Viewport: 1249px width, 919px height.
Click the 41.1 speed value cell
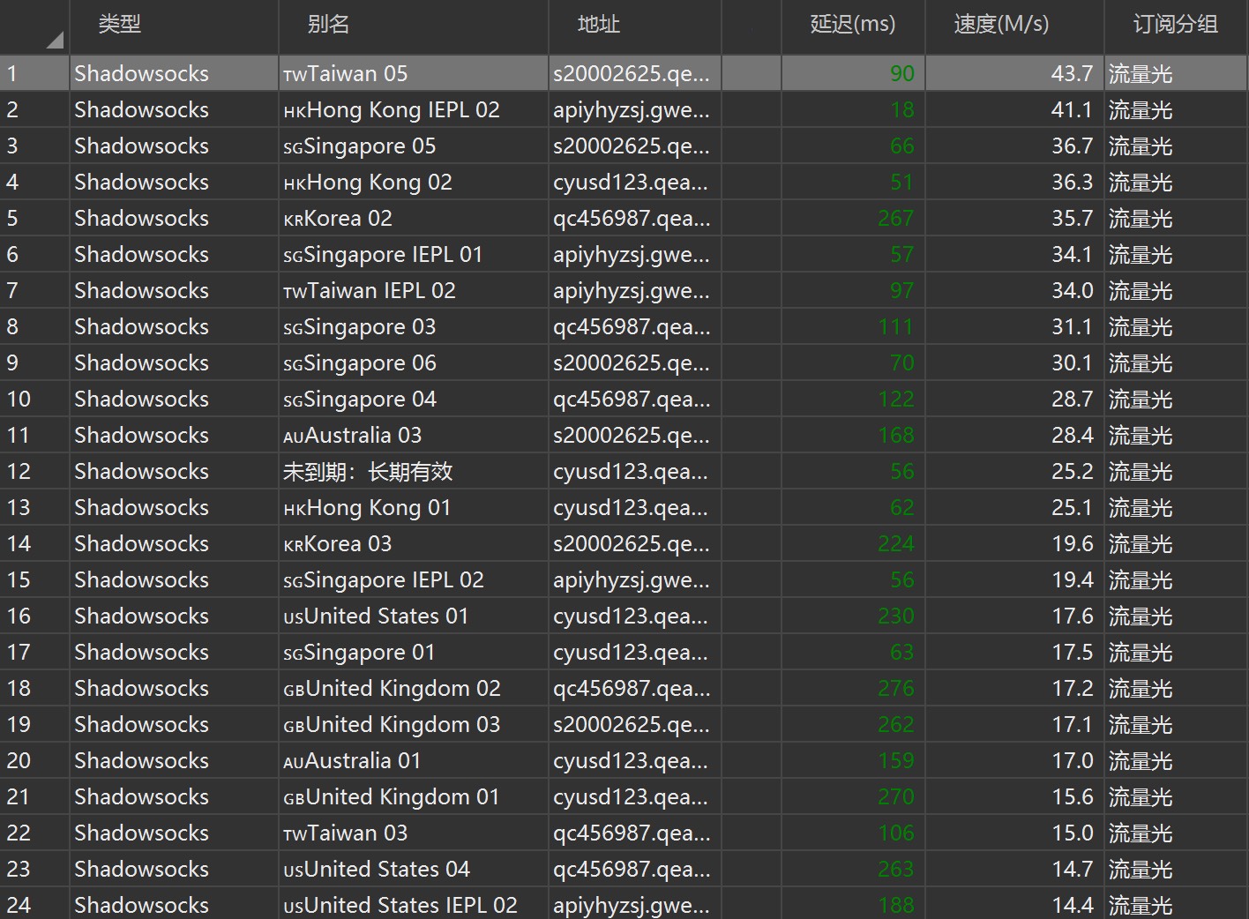click(1071, 110)
